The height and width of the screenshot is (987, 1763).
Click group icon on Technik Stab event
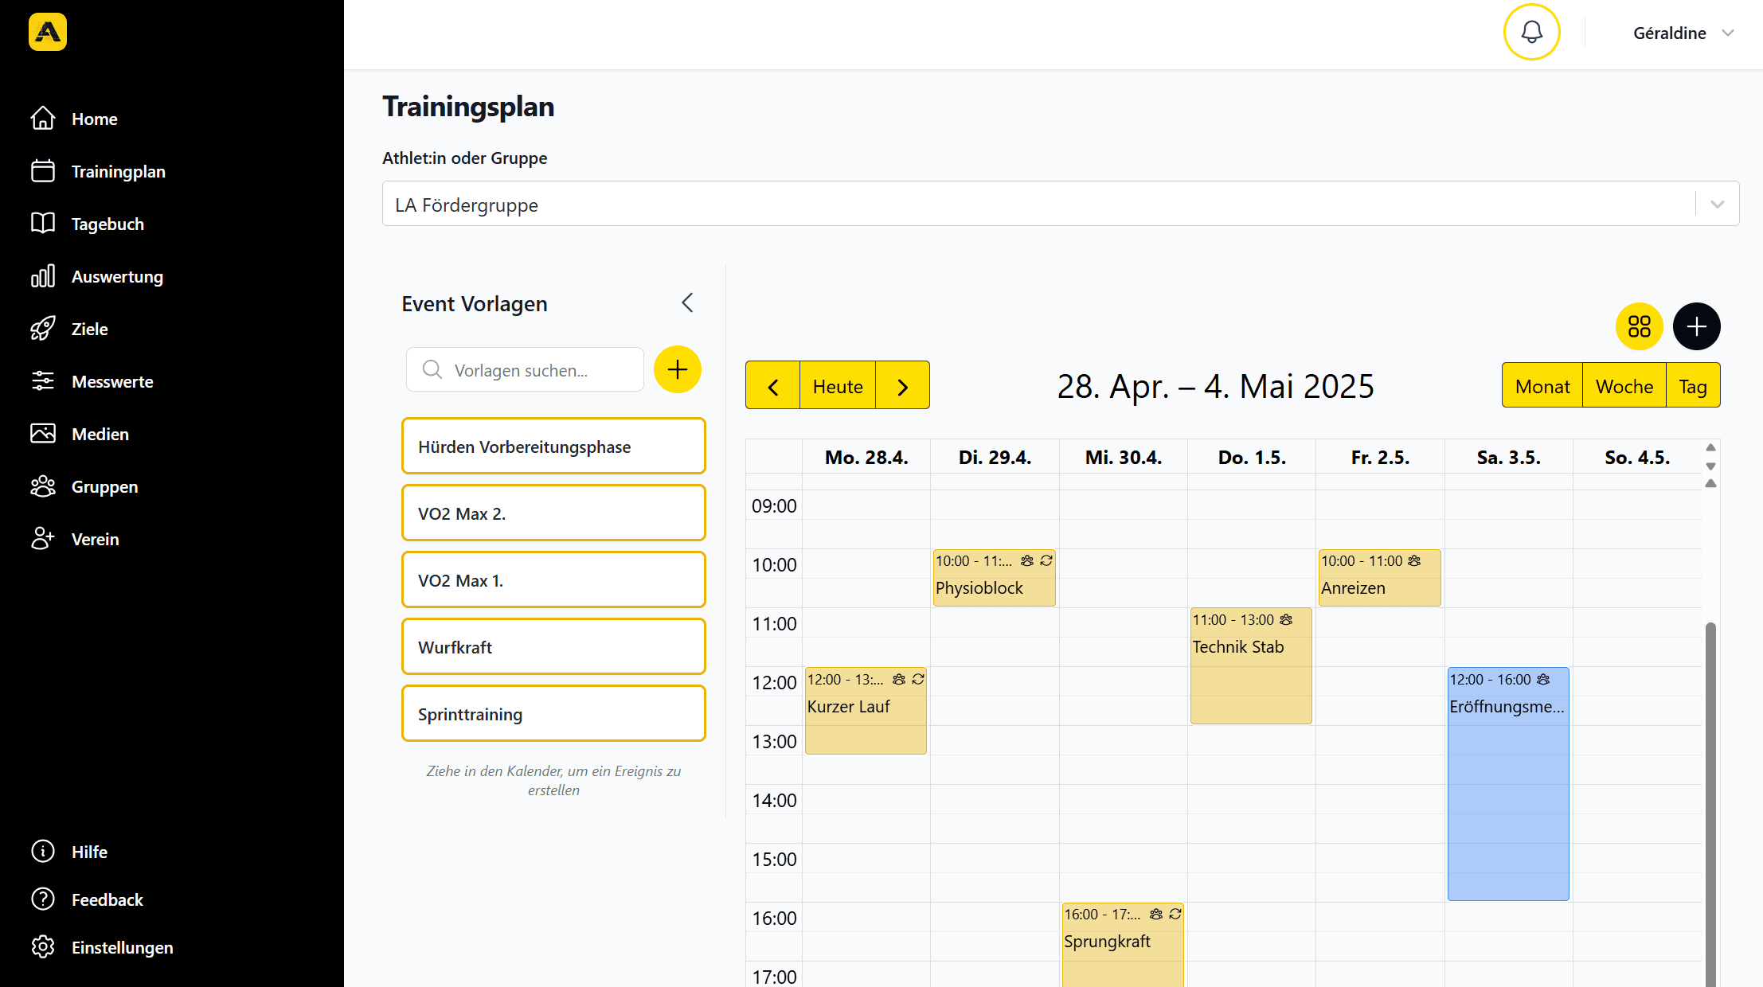pos(1286,619)
